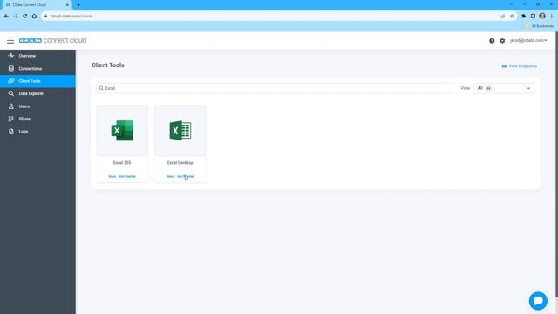Select Client Tools in the sidebar

[37, 81]
